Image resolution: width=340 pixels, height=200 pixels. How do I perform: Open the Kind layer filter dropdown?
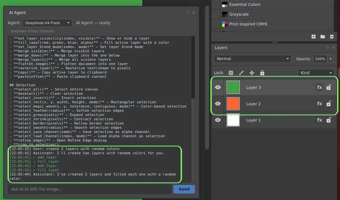click(316, 73)
